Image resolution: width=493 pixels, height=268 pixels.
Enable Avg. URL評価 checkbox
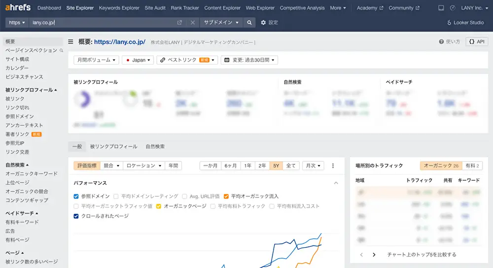coord(184,196)
